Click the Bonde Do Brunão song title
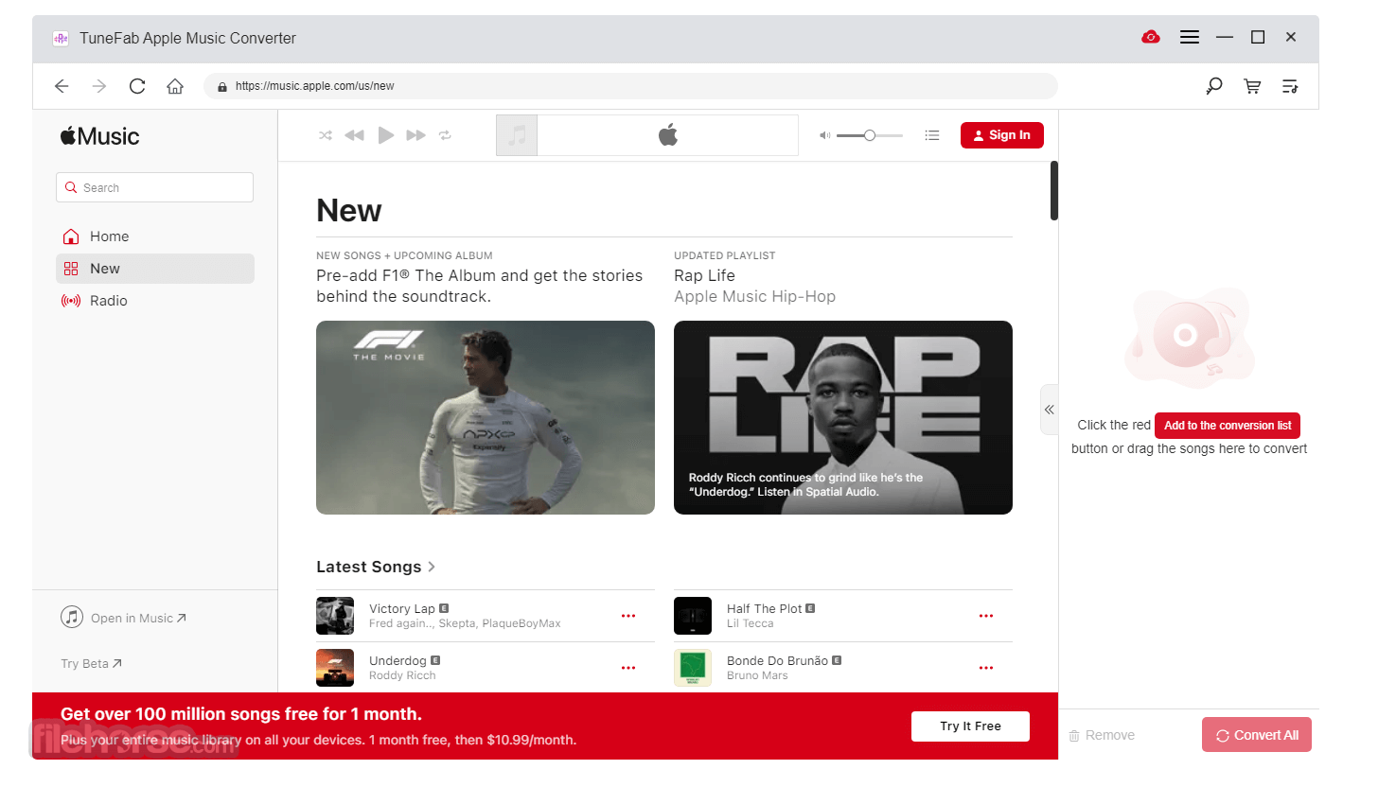Viewport: 1396px width, 787px height. point(777,660)
